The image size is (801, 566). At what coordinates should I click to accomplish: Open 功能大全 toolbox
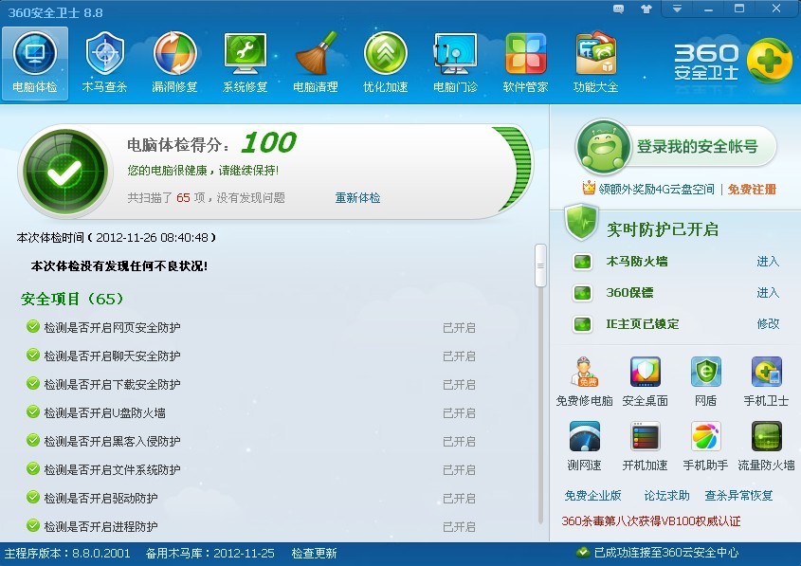click(x=595, y=64)
